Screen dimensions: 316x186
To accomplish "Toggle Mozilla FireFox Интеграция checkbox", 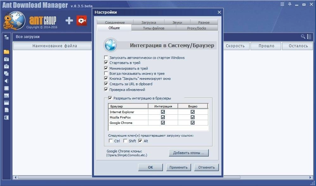I will (163, 117).
